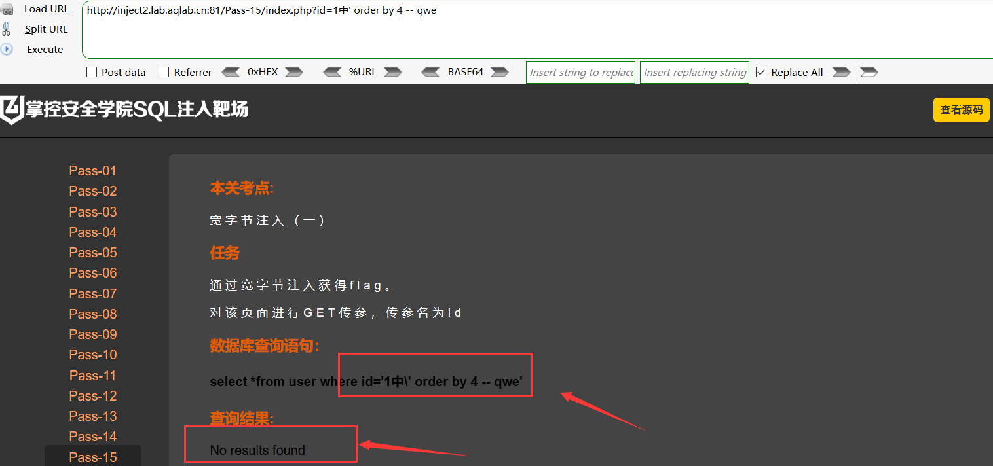
Task: Click the 0xHEX decode left arrow
Action: (231, 72)
